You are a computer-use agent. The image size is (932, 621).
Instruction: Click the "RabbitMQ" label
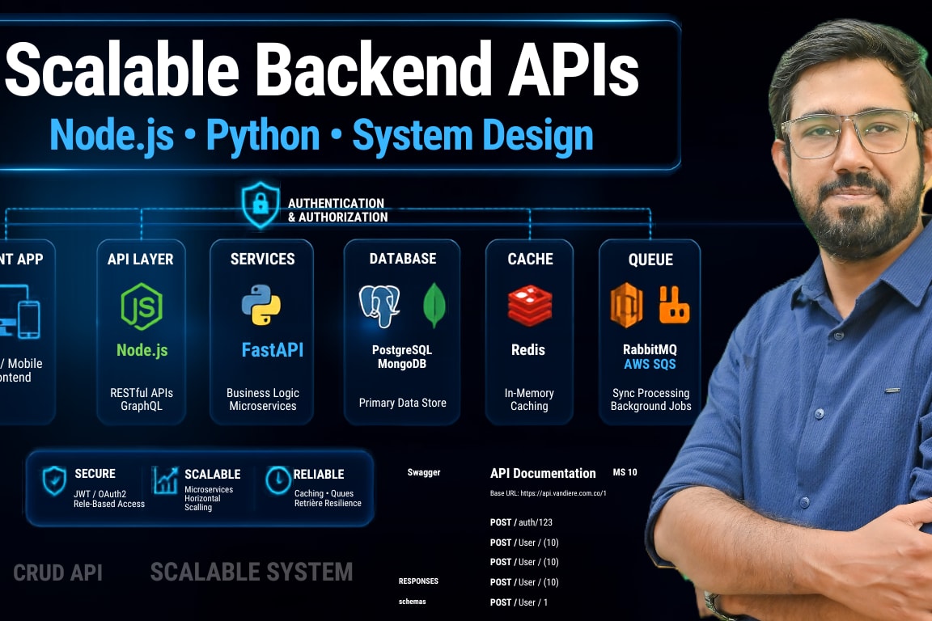pyautogui.click(x=650, y=349)
